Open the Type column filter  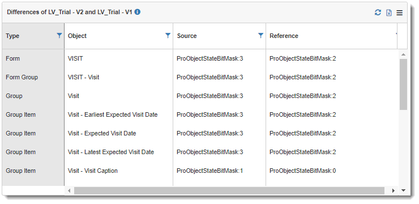pyautogui.click(x=59, y=35)
